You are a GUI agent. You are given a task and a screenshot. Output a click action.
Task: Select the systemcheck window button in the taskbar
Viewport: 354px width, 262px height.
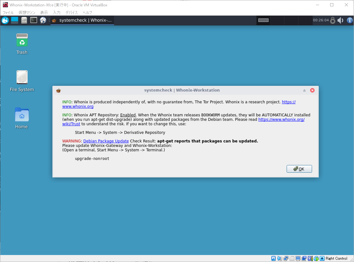82,20
